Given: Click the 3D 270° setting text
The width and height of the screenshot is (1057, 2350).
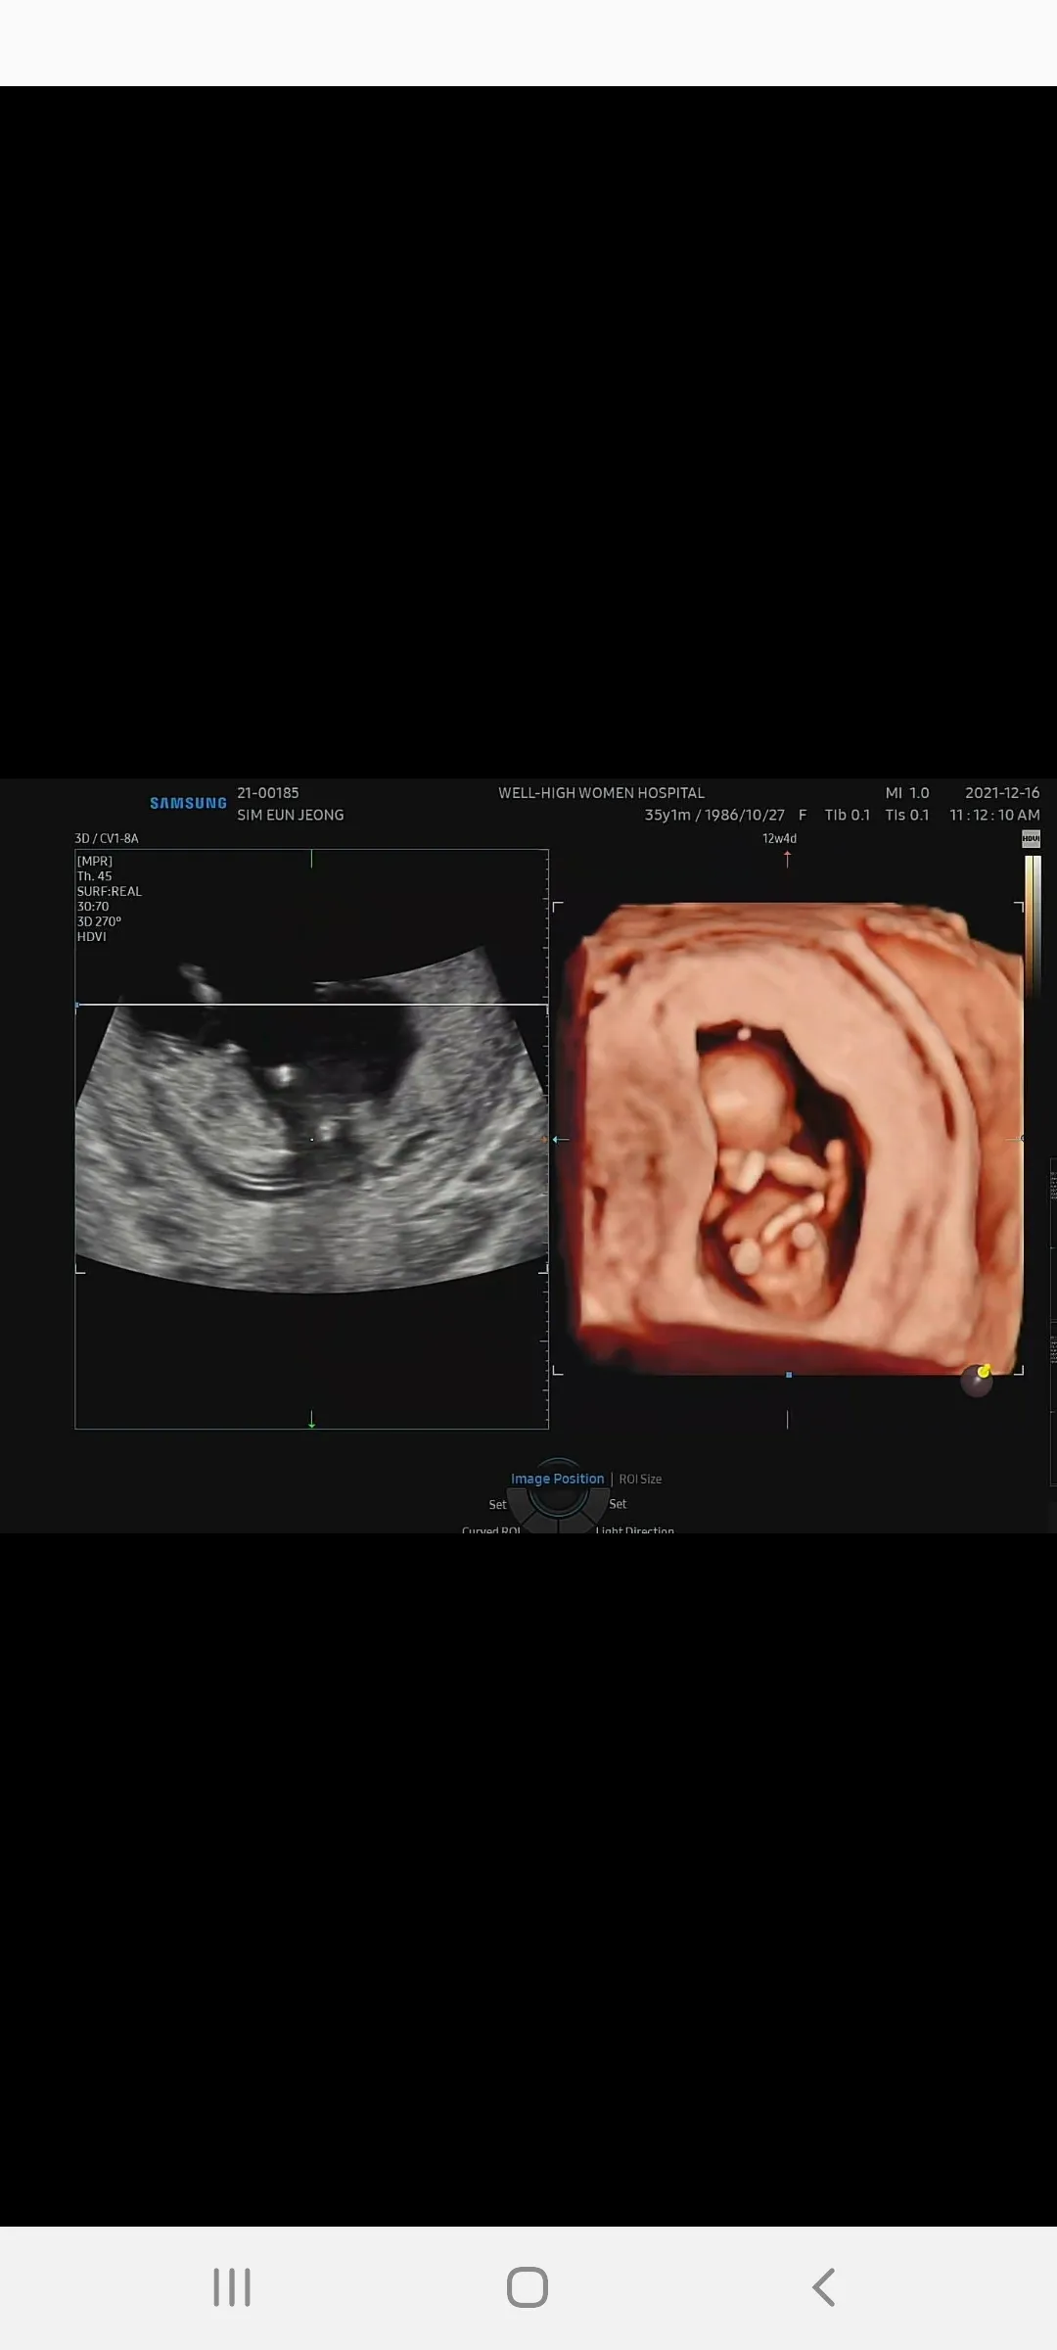Looking at the screenshot, I should tap(99, 921).
